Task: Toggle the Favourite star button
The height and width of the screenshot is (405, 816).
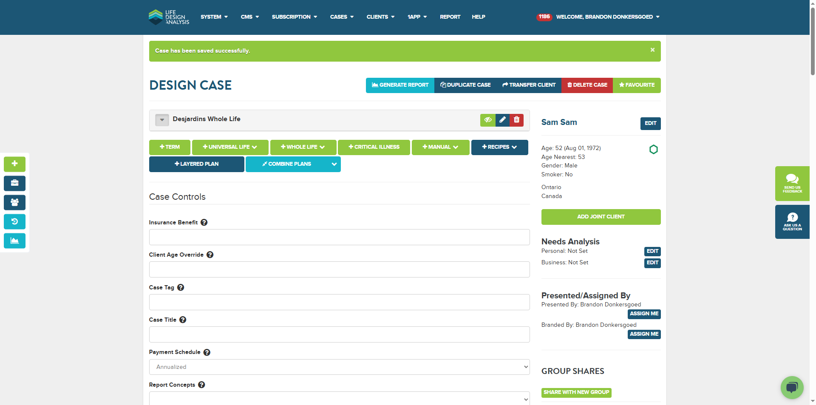Action: pyautogui.click(x=637, y=85)
